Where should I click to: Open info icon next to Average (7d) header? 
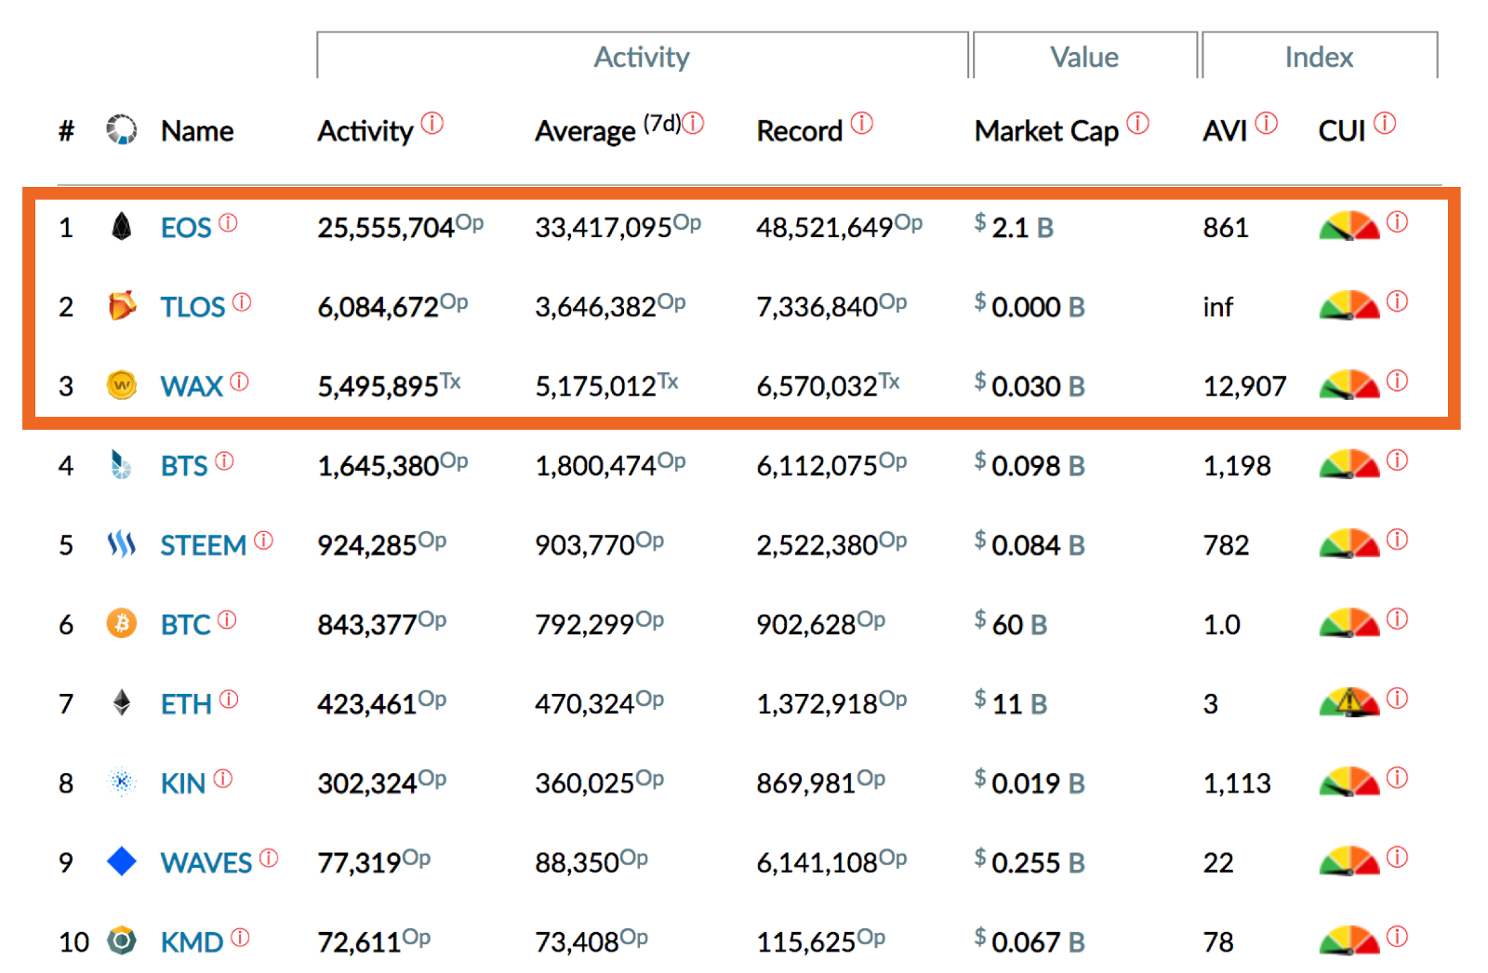694,123
